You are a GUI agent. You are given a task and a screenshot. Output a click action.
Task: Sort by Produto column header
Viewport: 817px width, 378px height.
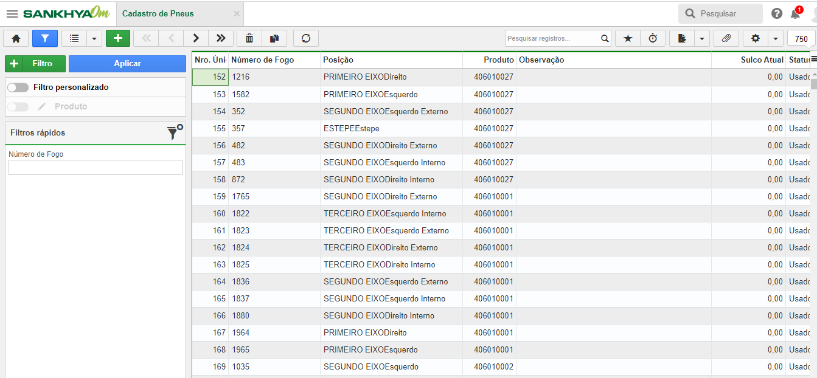click(489, 60)
